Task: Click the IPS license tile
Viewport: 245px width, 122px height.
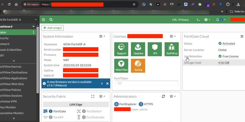Action: pos(155,49)
